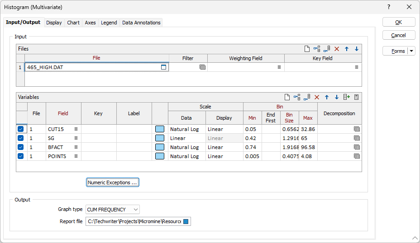Click the BFACT row color swatch
This screenshot has height=243, width=420.
tap(160, 147)
